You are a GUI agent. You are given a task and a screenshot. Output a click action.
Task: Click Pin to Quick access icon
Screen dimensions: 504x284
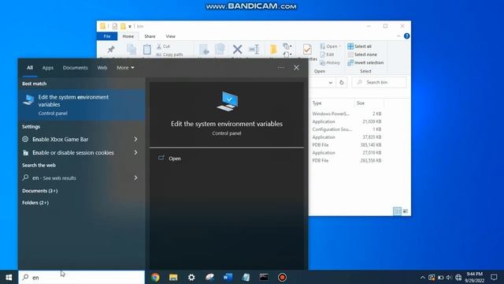111,49
